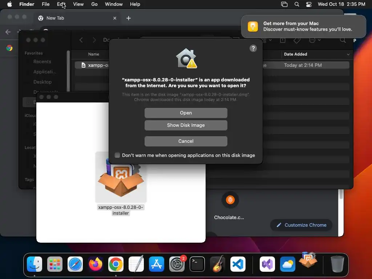
Task: Open Terminal from the Dock
Action: [197, 264]
